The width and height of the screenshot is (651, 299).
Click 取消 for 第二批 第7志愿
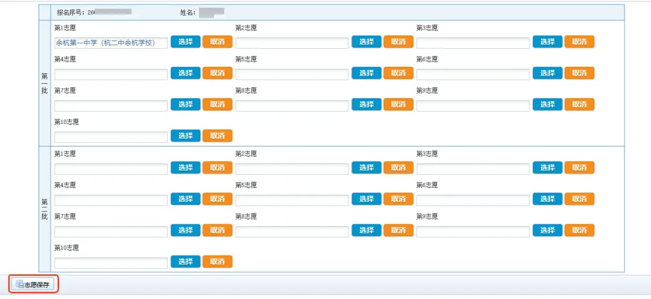coord(217,230)
